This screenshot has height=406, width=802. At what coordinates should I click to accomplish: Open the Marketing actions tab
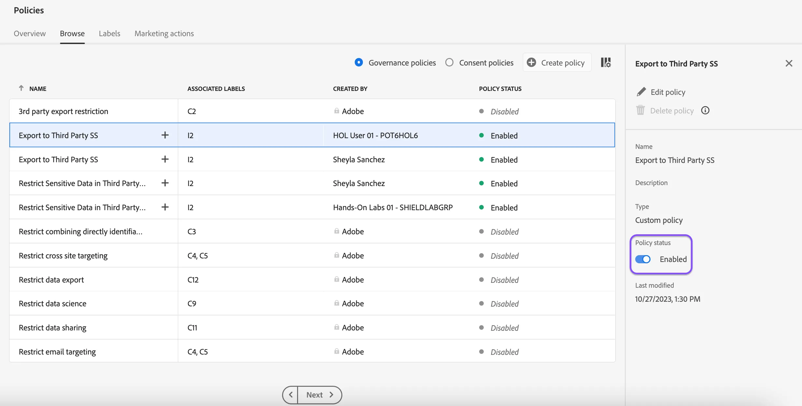point(164,34)
